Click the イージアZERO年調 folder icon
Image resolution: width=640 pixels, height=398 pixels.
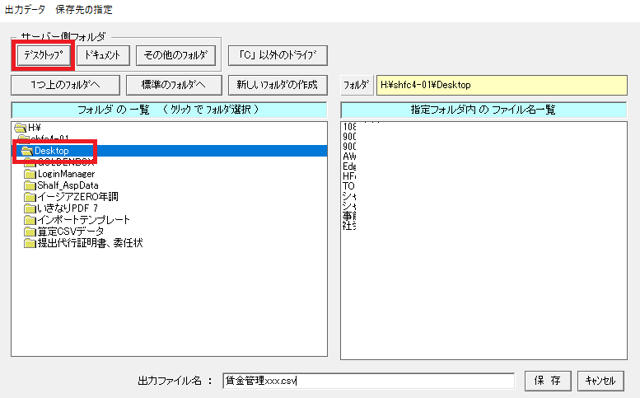point(30,197)
